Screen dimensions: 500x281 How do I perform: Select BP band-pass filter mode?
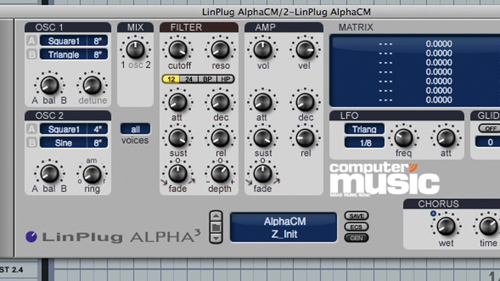click(207, 79)
